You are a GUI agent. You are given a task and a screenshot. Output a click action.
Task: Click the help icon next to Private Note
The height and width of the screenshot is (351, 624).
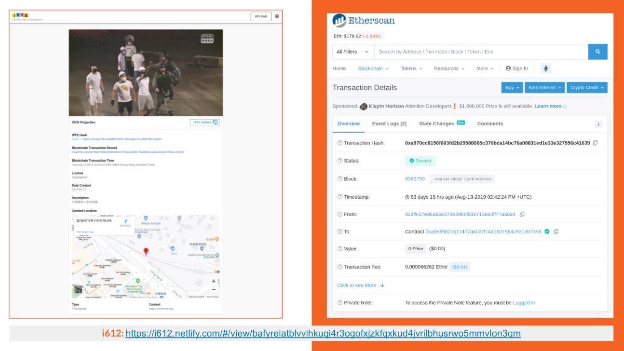[340, 303]
